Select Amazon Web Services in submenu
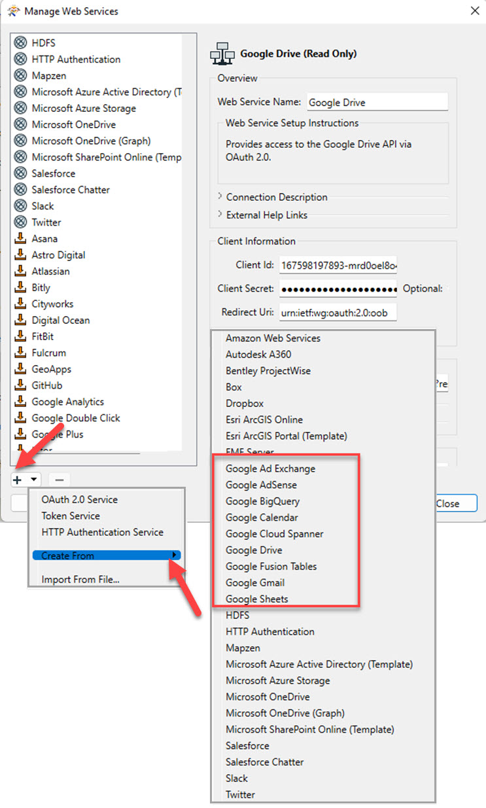 (273, 338)
